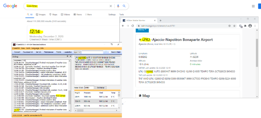Click the LFKJ airport heading
The image size is (261, 118).
tap(176, 40)
